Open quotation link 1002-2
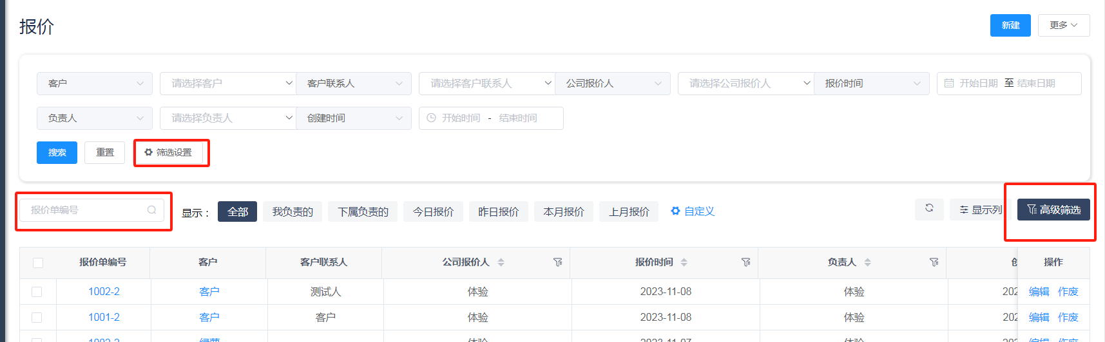Image resolution: width=1105 pixels, height=342 pixels. [104, 292]
